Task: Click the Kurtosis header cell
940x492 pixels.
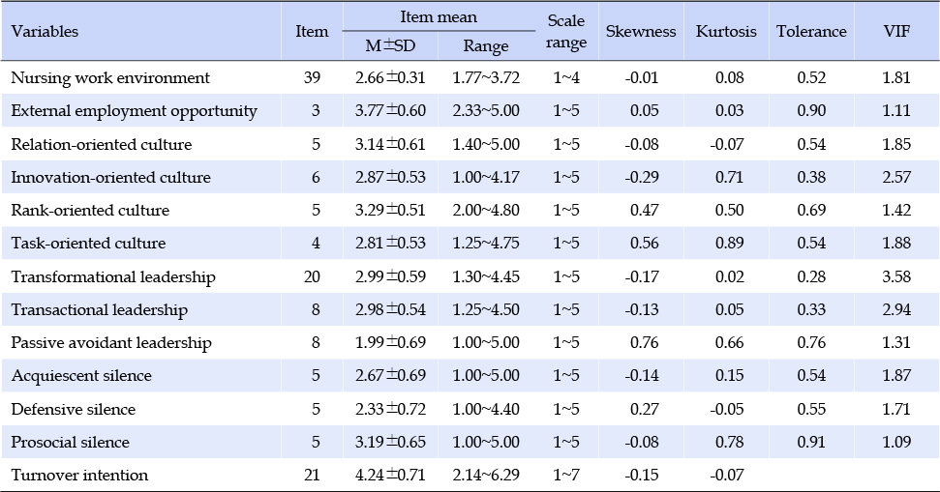Action: 726,32
